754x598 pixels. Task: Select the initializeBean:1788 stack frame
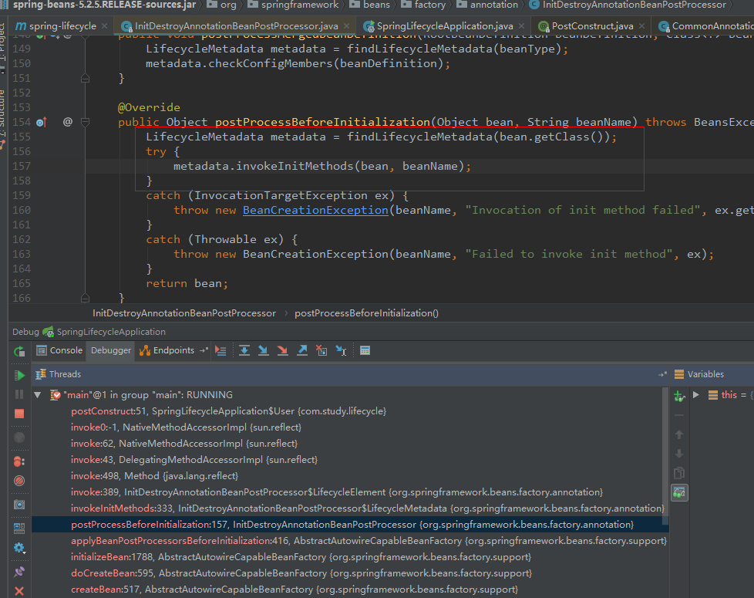[114, 557]
